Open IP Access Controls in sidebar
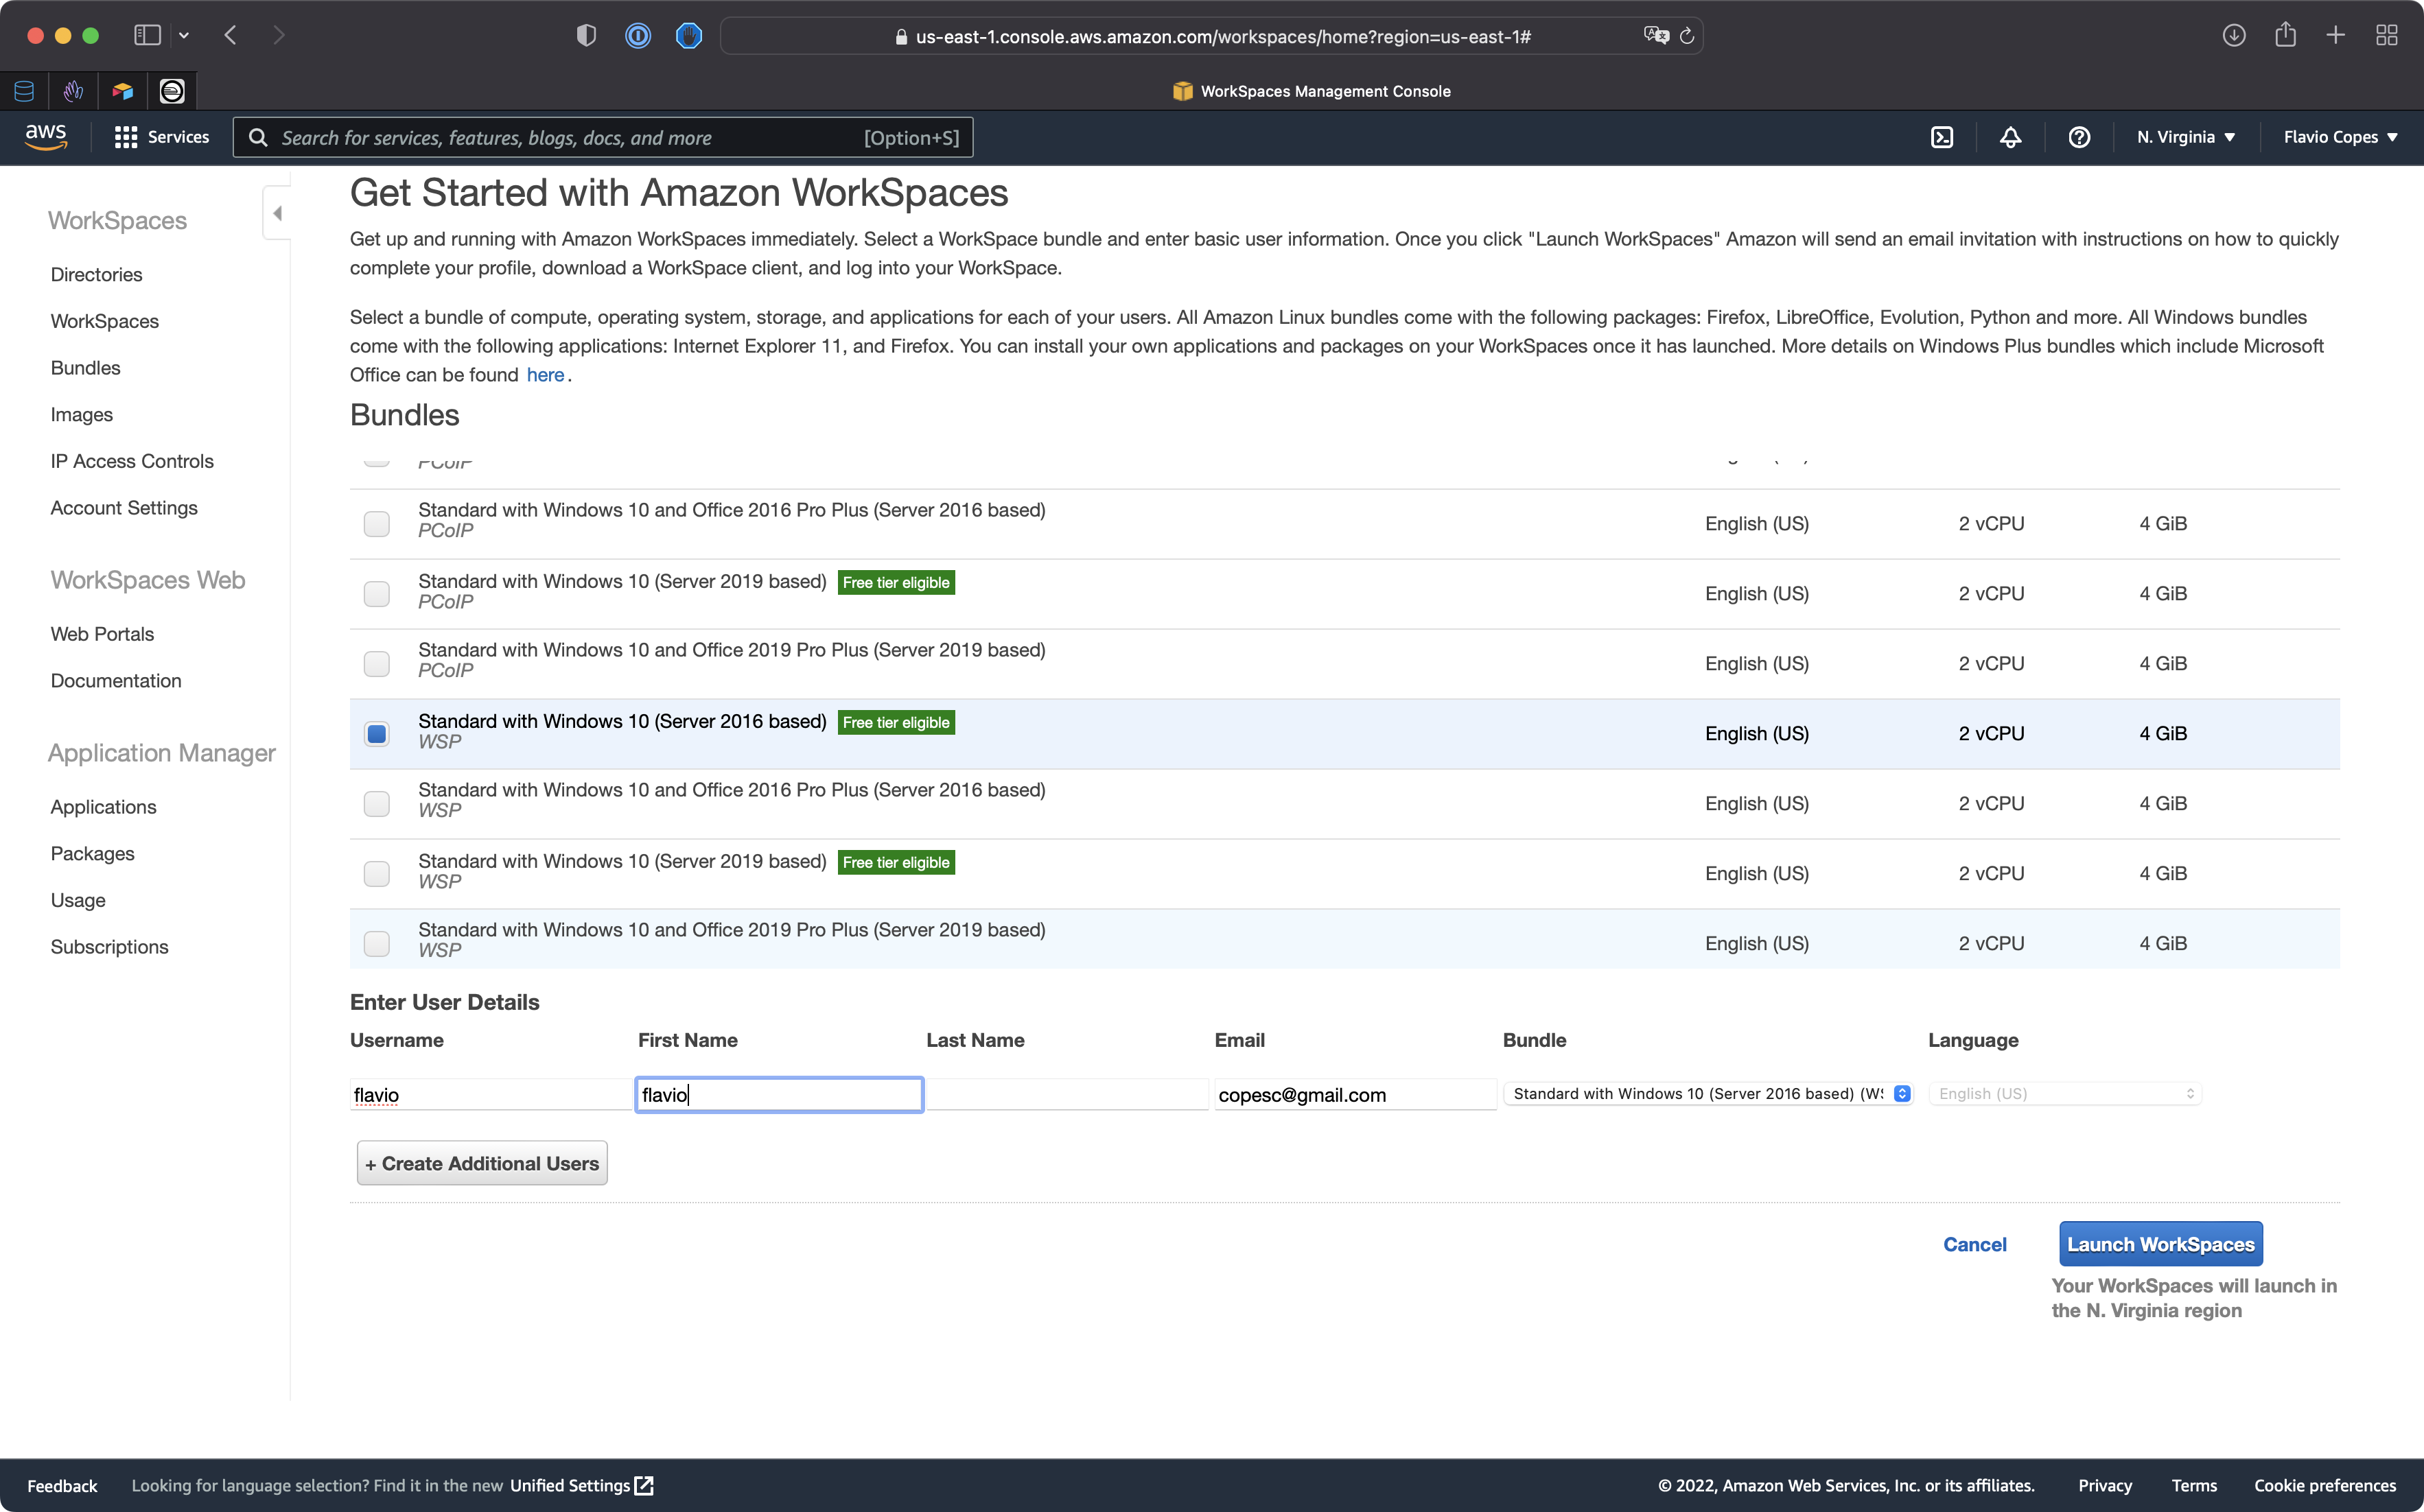Image resolution: width=2424 pixels, height=1512 pixels. click(x=132, y=461)
